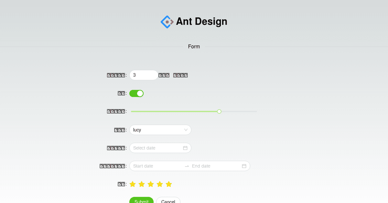
Task: Click the Ant Design logo icon
Action: 167,22
